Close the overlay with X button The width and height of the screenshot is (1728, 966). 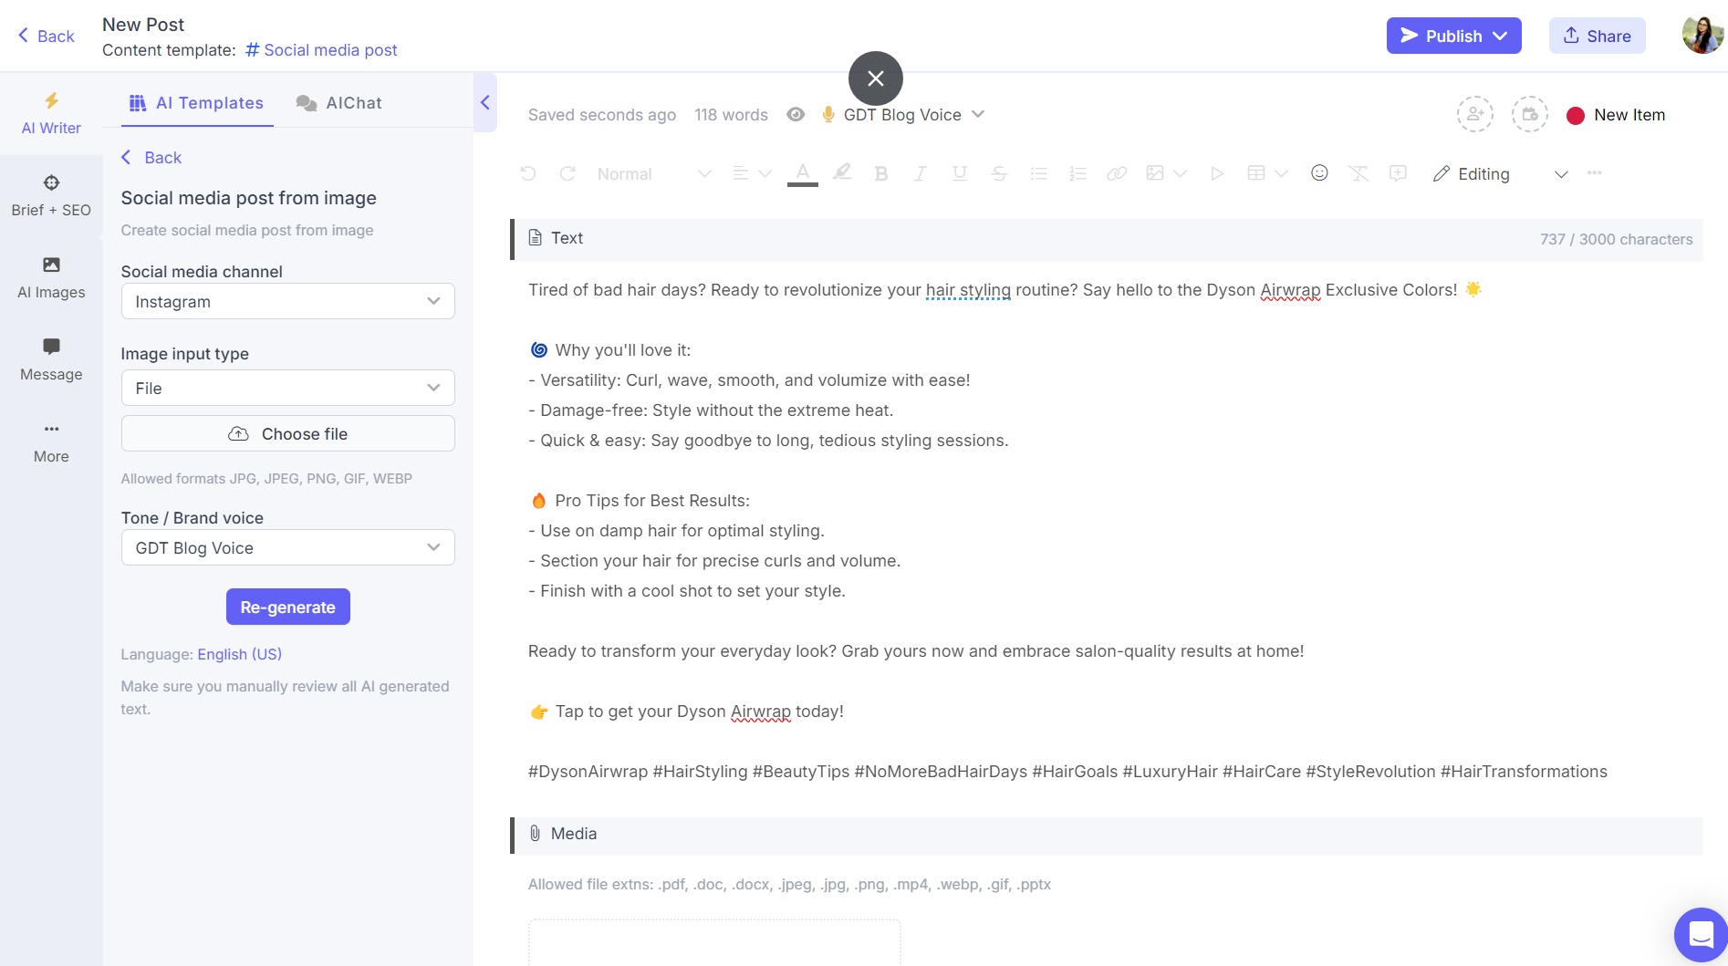tap(876, 78)
